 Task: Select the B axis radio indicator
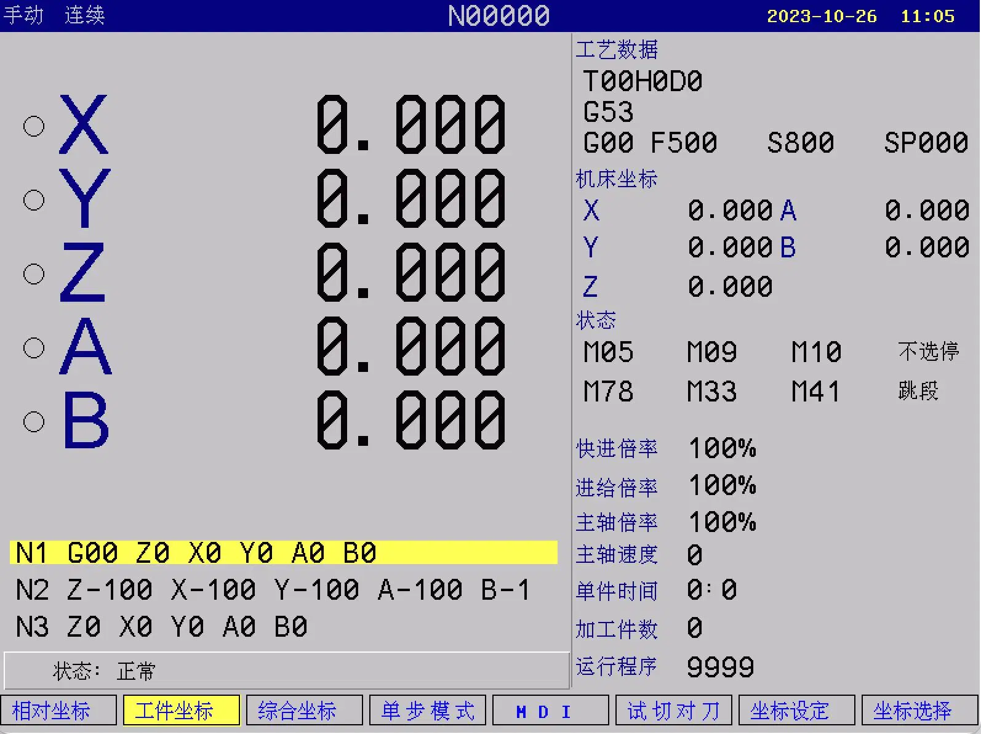pos(34,422)
